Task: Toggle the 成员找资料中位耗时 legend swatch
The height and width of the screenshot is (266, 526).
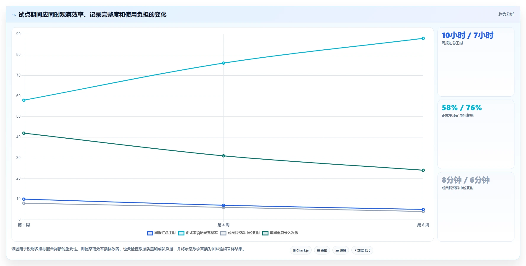Action: click(x=223, y=233)
